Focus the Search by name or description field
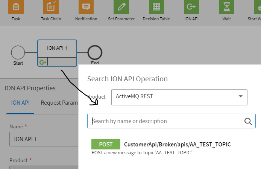261x169 pixels. click(x=171, y=121)
